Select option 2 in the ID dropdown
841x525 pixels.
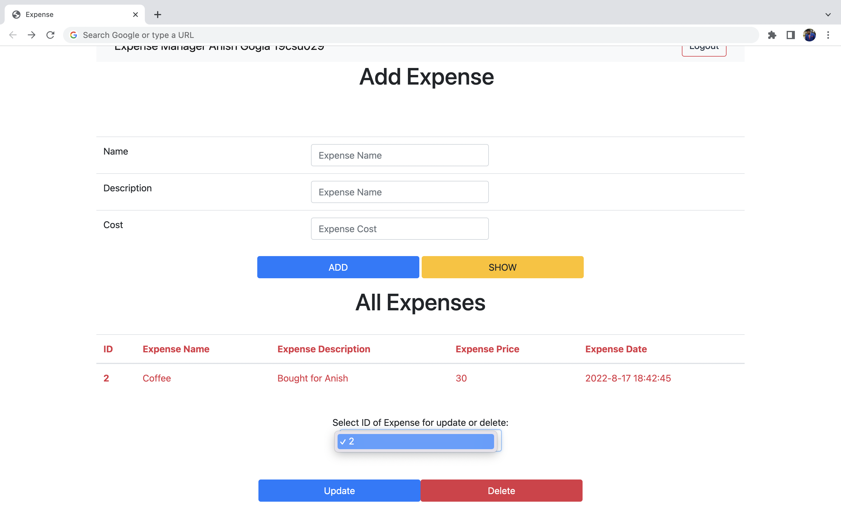pos(416,441)
